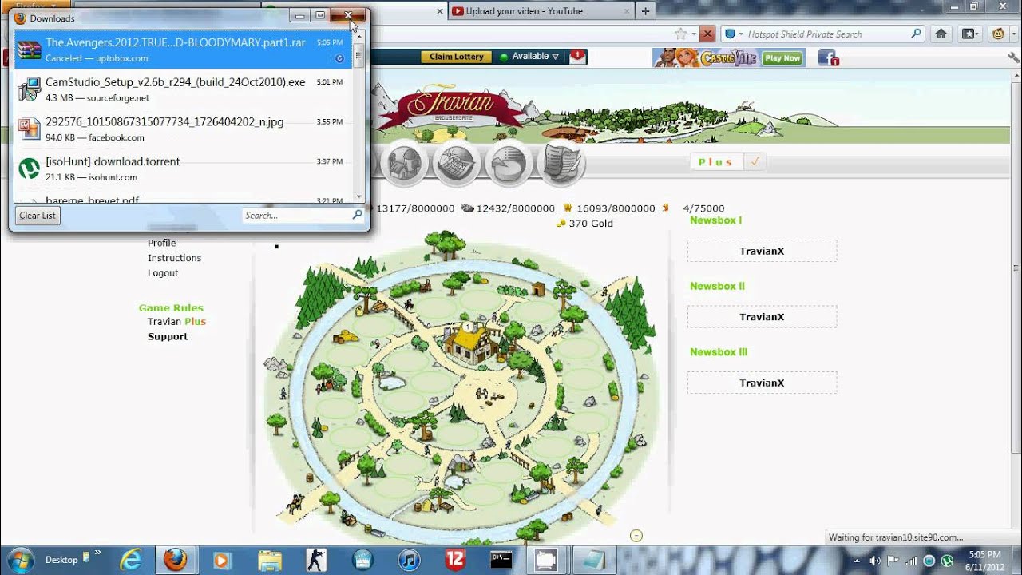Screen dimensions: 1022x575
Task: Open the Instructions link
Action: click(x=174, y=258)
